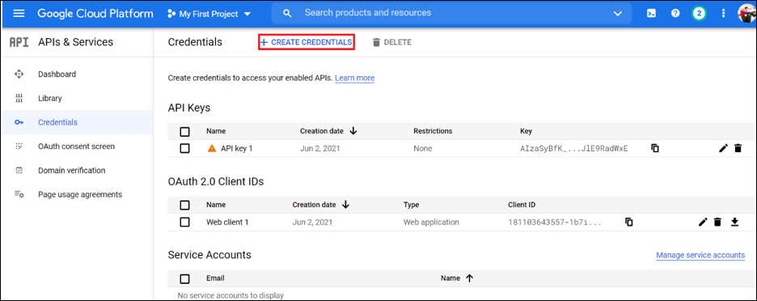Open the user account avatar

746,14
